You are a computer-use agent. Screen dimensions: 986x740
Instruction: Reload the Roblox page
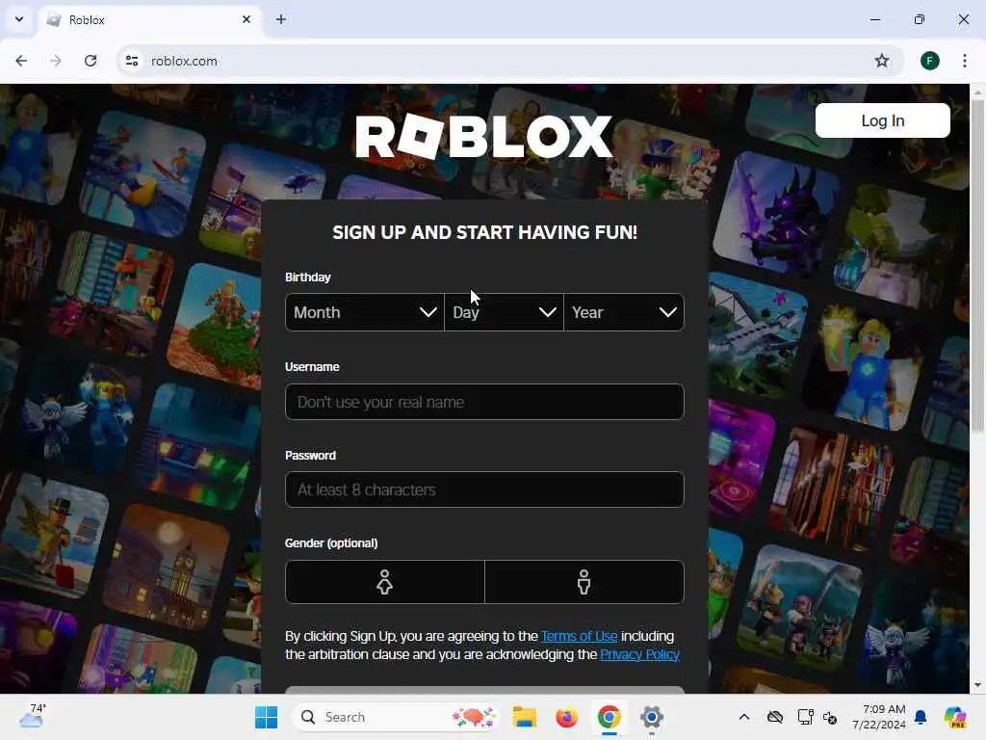click(x=91, y=61)
